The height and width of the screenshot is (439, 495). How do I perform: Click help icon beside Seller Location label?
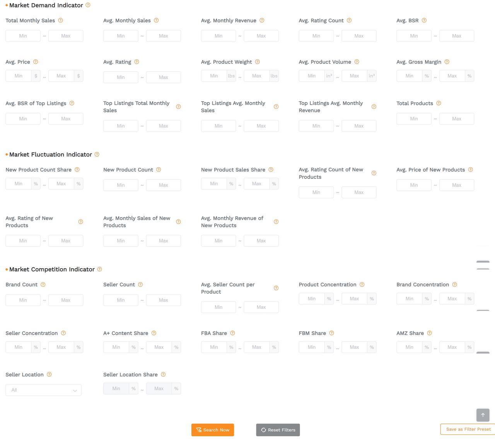pos(49,374)
